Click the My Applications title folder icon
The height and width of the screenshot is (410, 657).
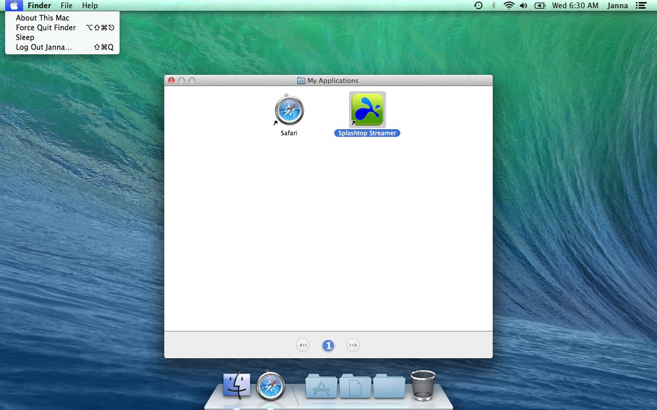tap(301, 80)
